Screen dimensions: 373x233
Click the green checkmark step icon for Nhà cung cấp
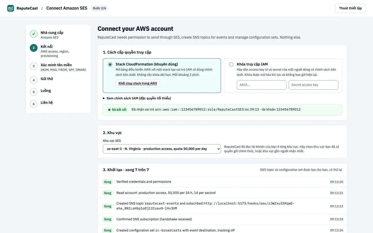(x=34, y=34)
